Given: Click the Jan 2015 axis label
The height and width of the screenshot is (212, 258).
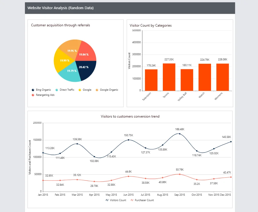Looking at the screenshot, I should (43, 195).
